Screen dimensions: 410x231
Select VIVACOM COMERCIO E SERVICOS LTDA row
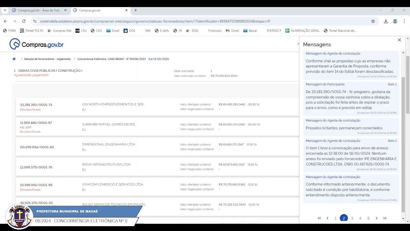tap(158, 187)
